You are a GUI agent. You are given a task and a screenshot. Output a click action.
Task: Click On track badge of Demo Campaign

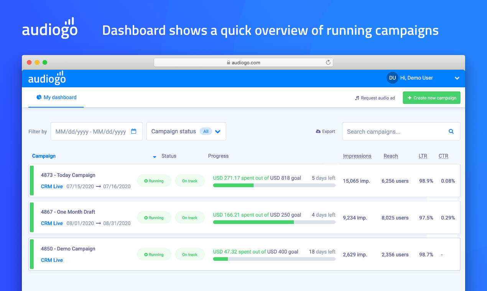point(189,254)
